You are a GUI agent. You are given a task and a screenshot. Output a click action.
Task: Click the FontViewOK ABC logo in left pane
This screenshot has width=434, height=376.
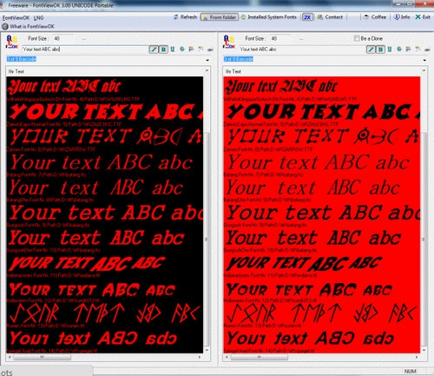click(x=12, y=42)
